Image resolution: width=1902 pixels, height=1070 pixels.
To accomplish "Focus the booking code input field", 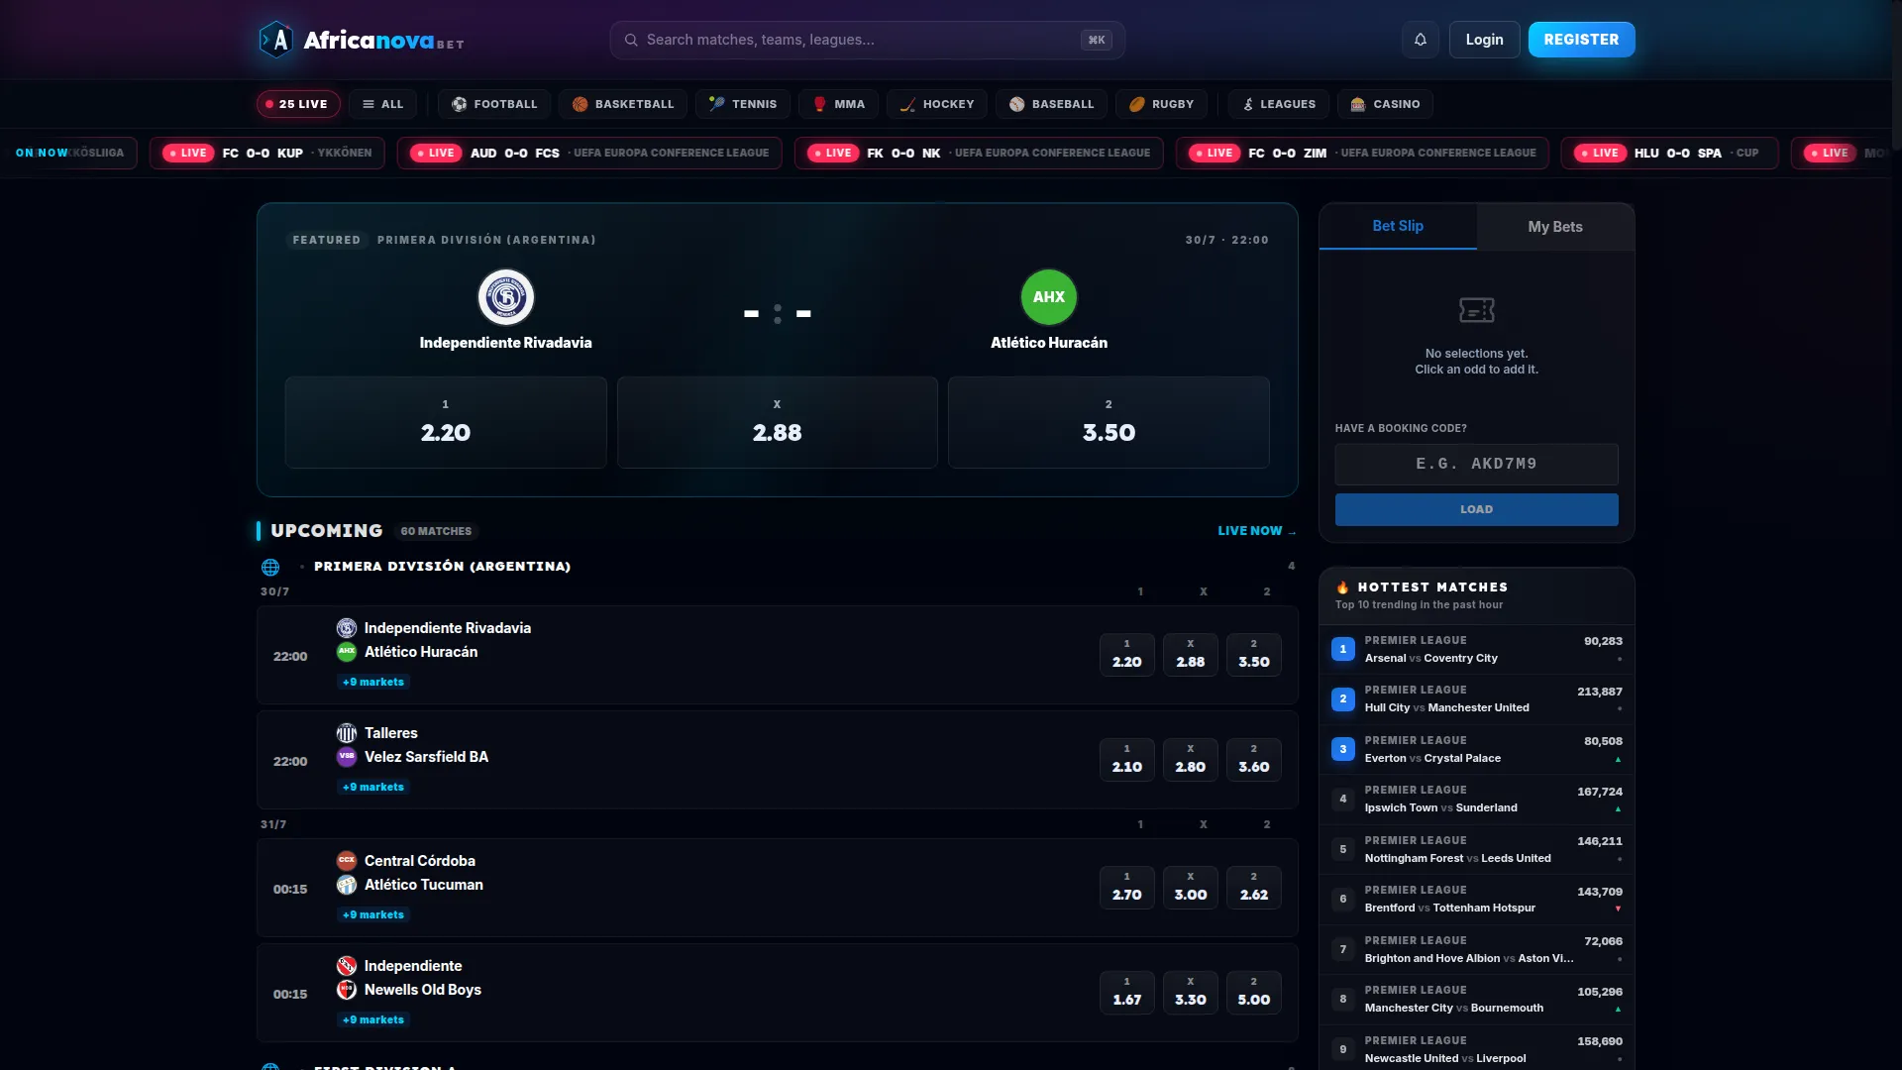I will [x=1476, y=464].
